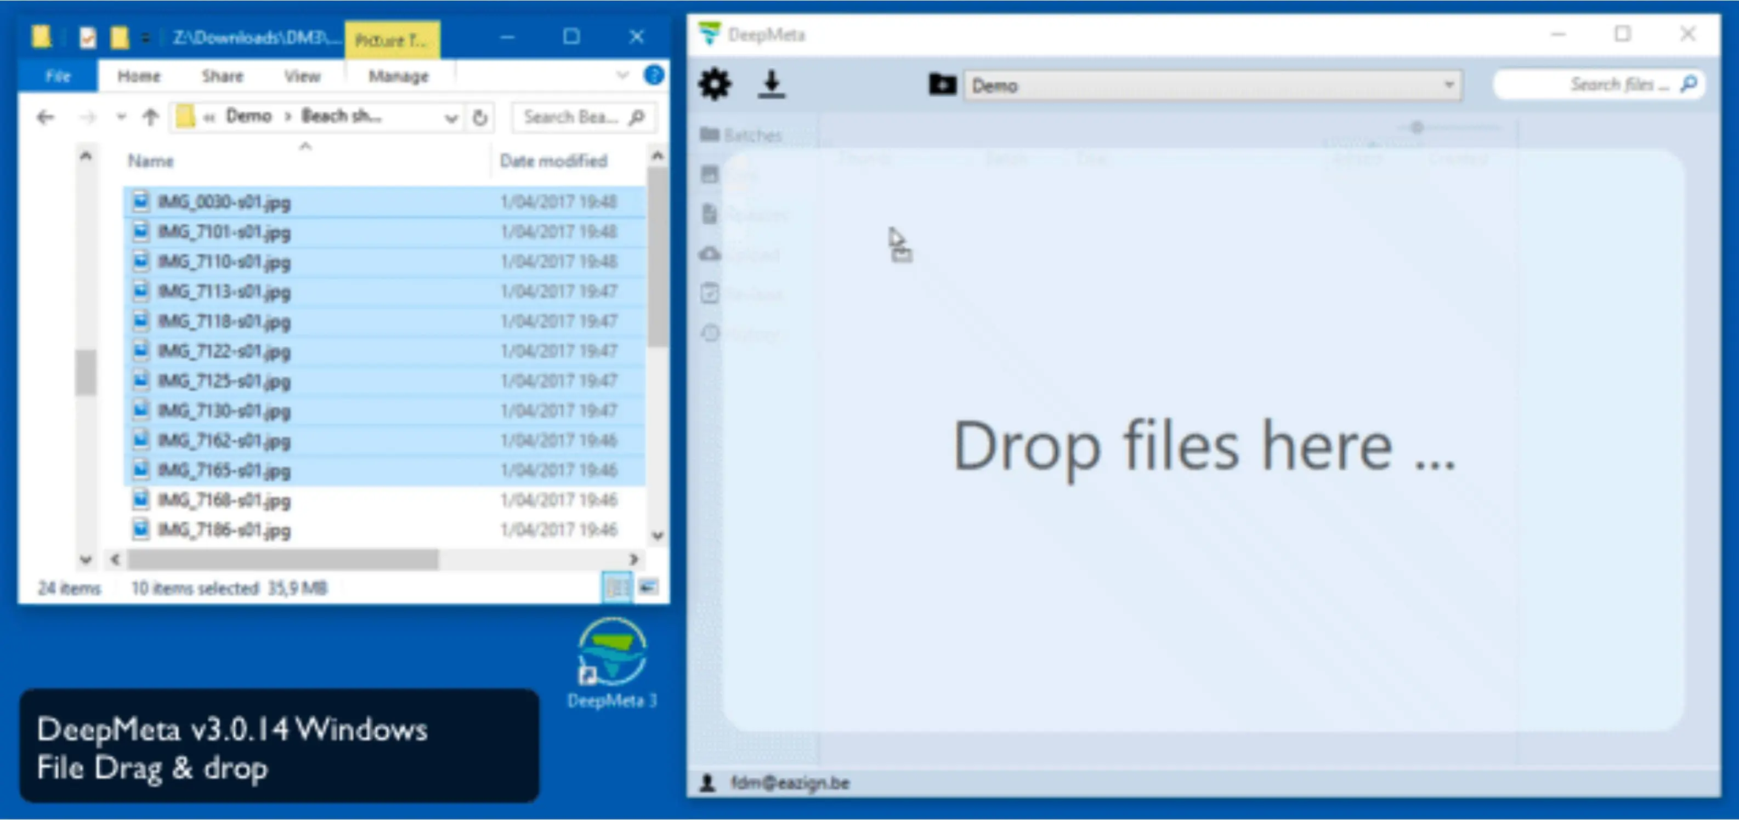Open DeepMeta settings gear icon
The image size is (1739, 820).
tap(714, 84)
